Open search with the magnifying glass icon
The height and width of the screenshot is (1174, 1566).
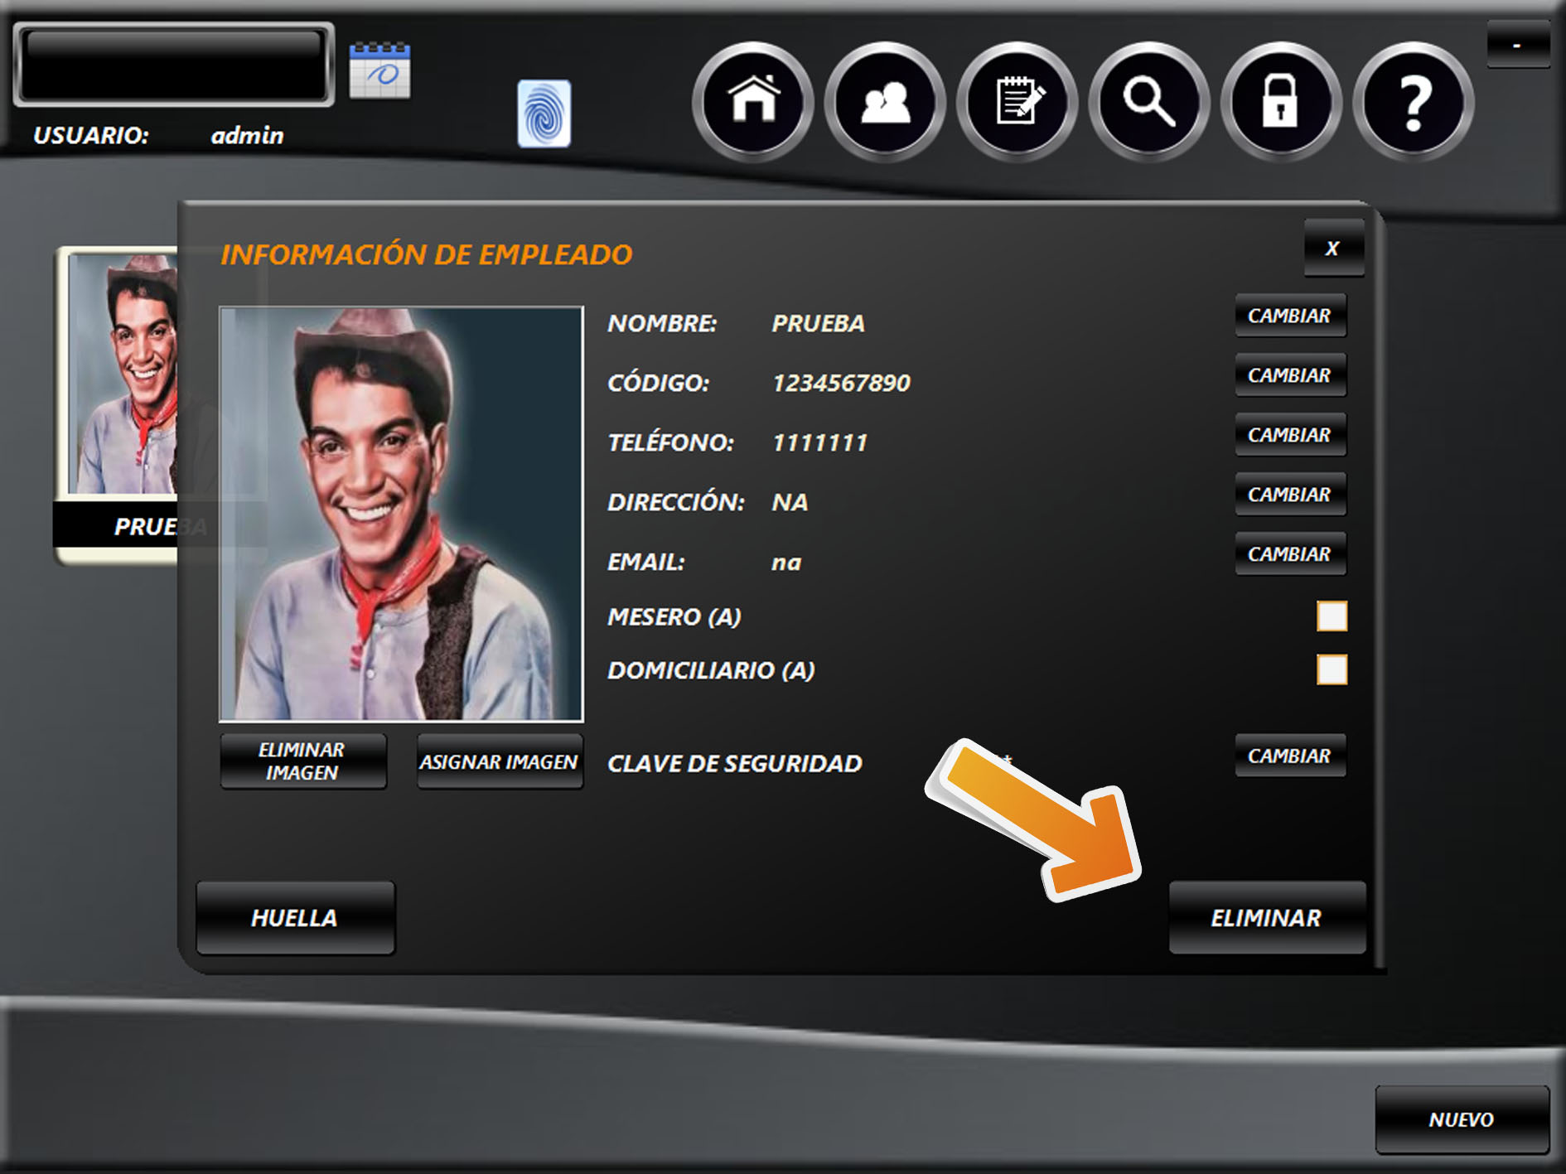click(x=1148, y=101)
